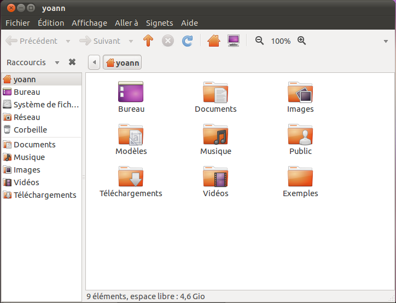Open Corbeille trash in the sidebar
396x303 pixels.
42,130
